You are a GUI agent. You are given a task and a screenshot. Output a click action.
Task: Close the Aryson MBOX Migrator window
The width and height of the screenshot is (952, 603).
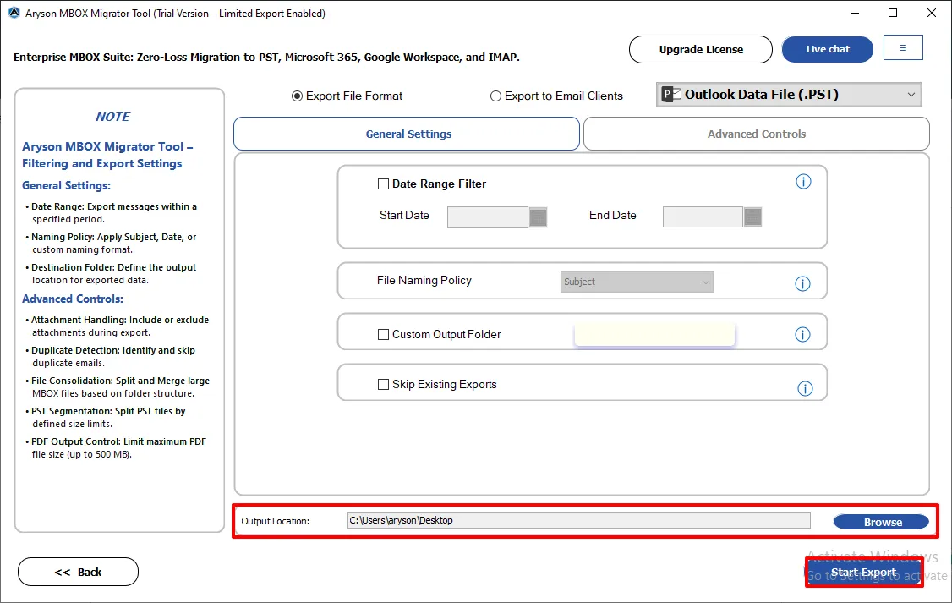click(932, 13)
